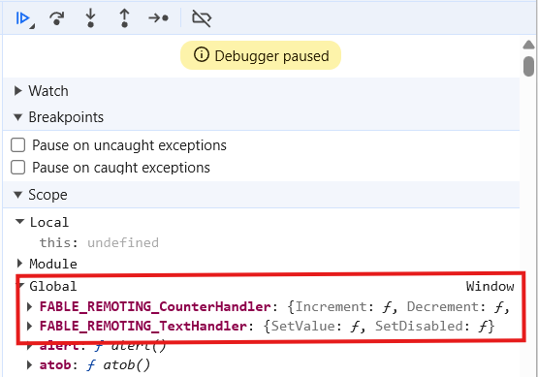Step out of current function

click(x=124, y=18)
